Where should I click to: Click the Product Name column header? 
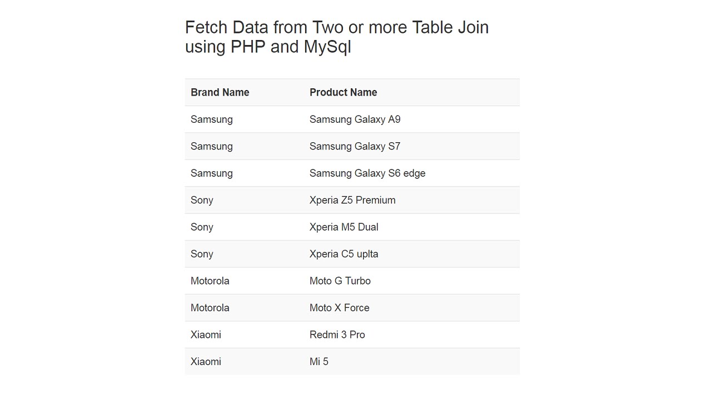343,92
